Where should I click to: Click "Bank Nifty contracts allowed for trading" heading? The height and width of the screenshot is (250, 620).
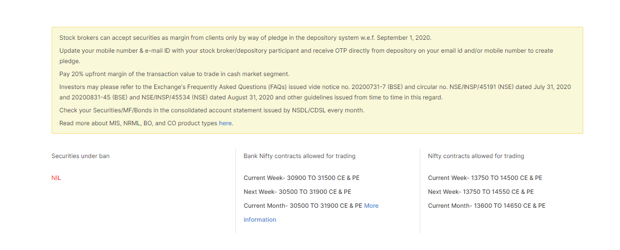coord(300,156)
